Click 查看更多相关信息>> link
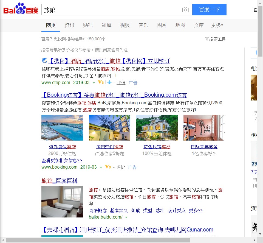Viewport: 263px width, 243px height. click(x=62, y=160)
